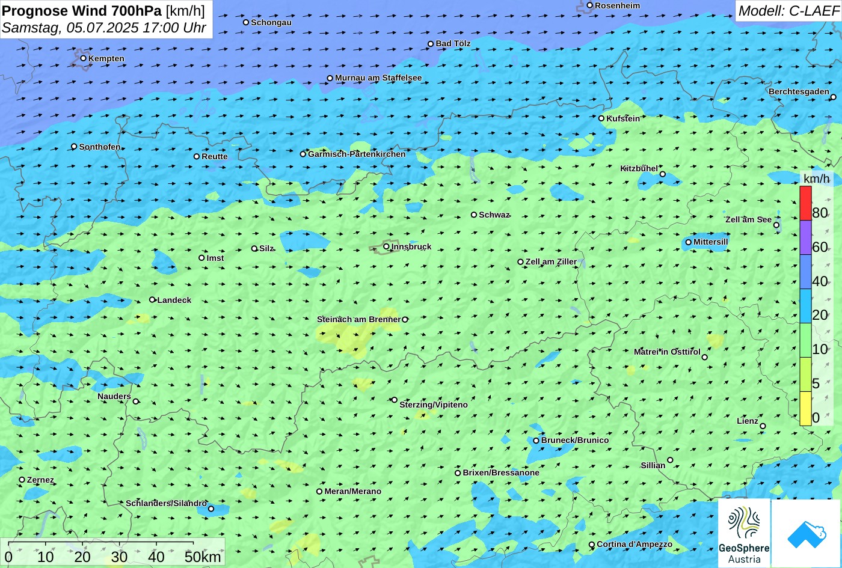Click the Mittersill location dot
The width and height of the screenshot is (842, 568).
689,242
